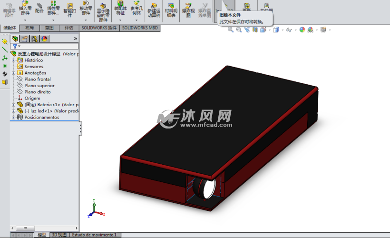Click the feature tree filter funnel icon

[x=15, y=46]
